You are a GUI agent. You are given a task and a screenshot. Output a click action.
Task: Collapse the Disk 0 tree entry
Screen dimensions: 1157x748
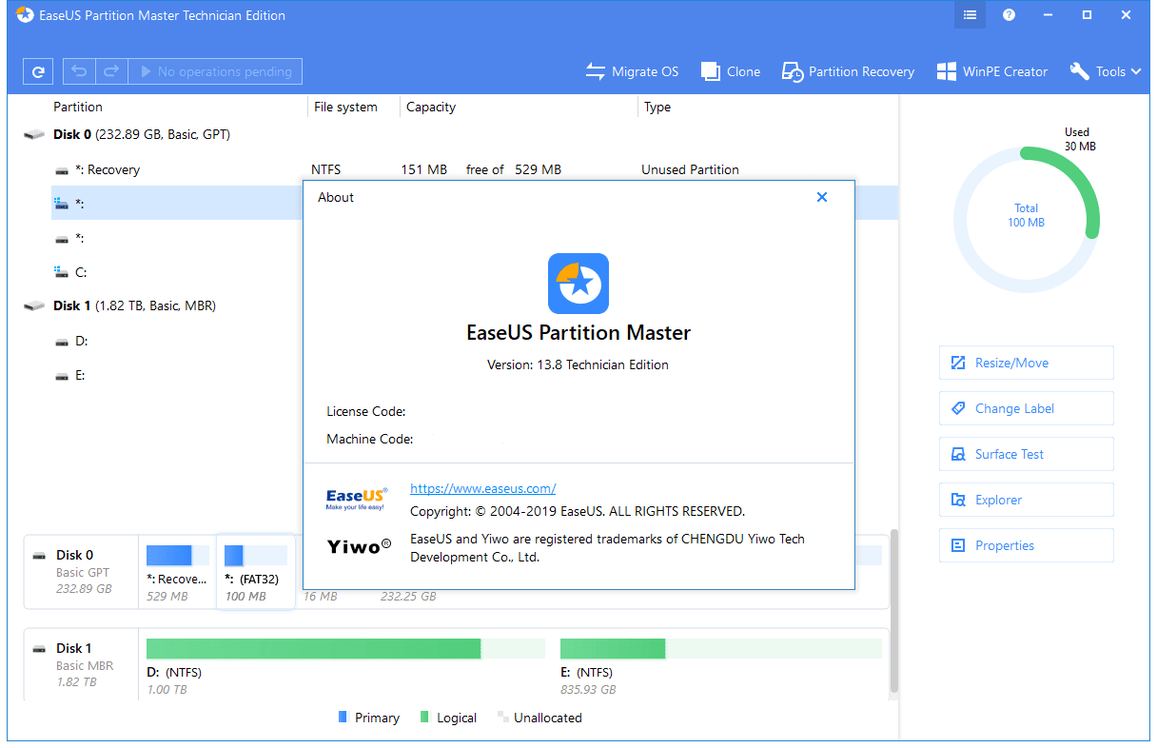[x=34, y=134]
